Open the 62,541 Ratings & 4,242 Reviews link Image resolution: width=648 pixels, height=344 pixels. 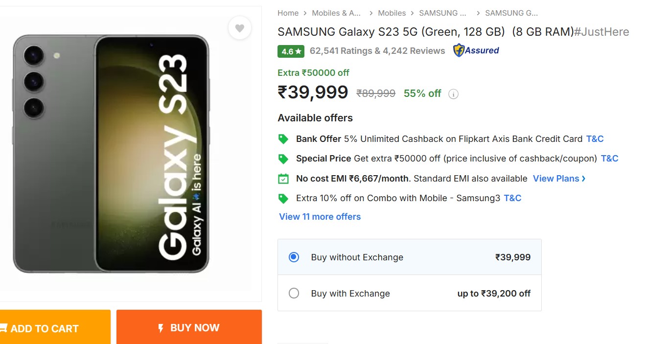pyautogui.click(x=377, y=51)
